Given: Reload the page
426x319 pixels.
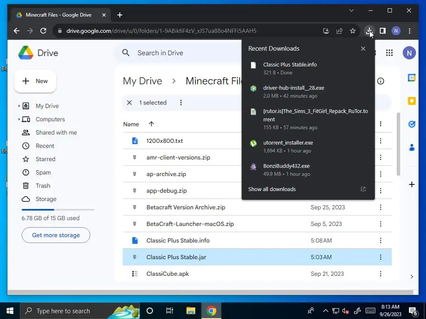Looking at the screenshot, I should [x=43, y=31].
